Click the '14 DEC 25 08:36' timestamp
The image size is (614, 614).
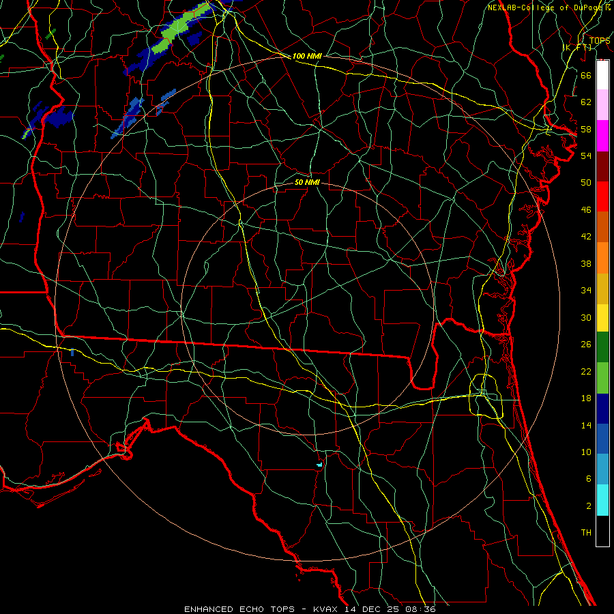click(390, 609)
